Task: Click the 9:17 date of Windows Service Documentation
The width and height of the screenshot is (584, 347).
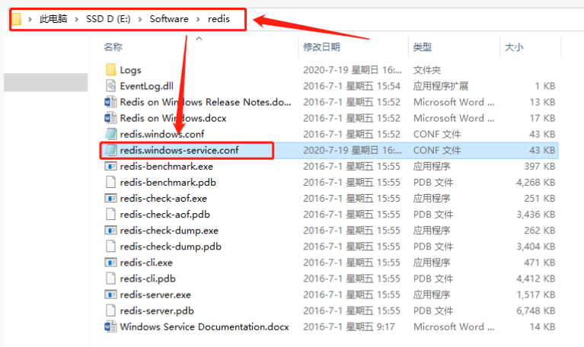Action: [x=349, y=326]
